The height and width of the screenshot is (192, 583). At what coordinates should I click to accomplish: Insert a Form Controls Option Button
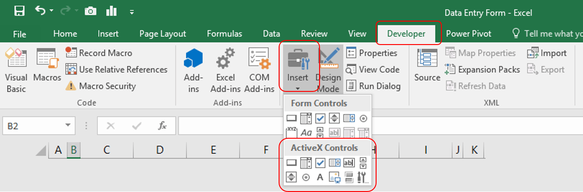click(363, 119)
